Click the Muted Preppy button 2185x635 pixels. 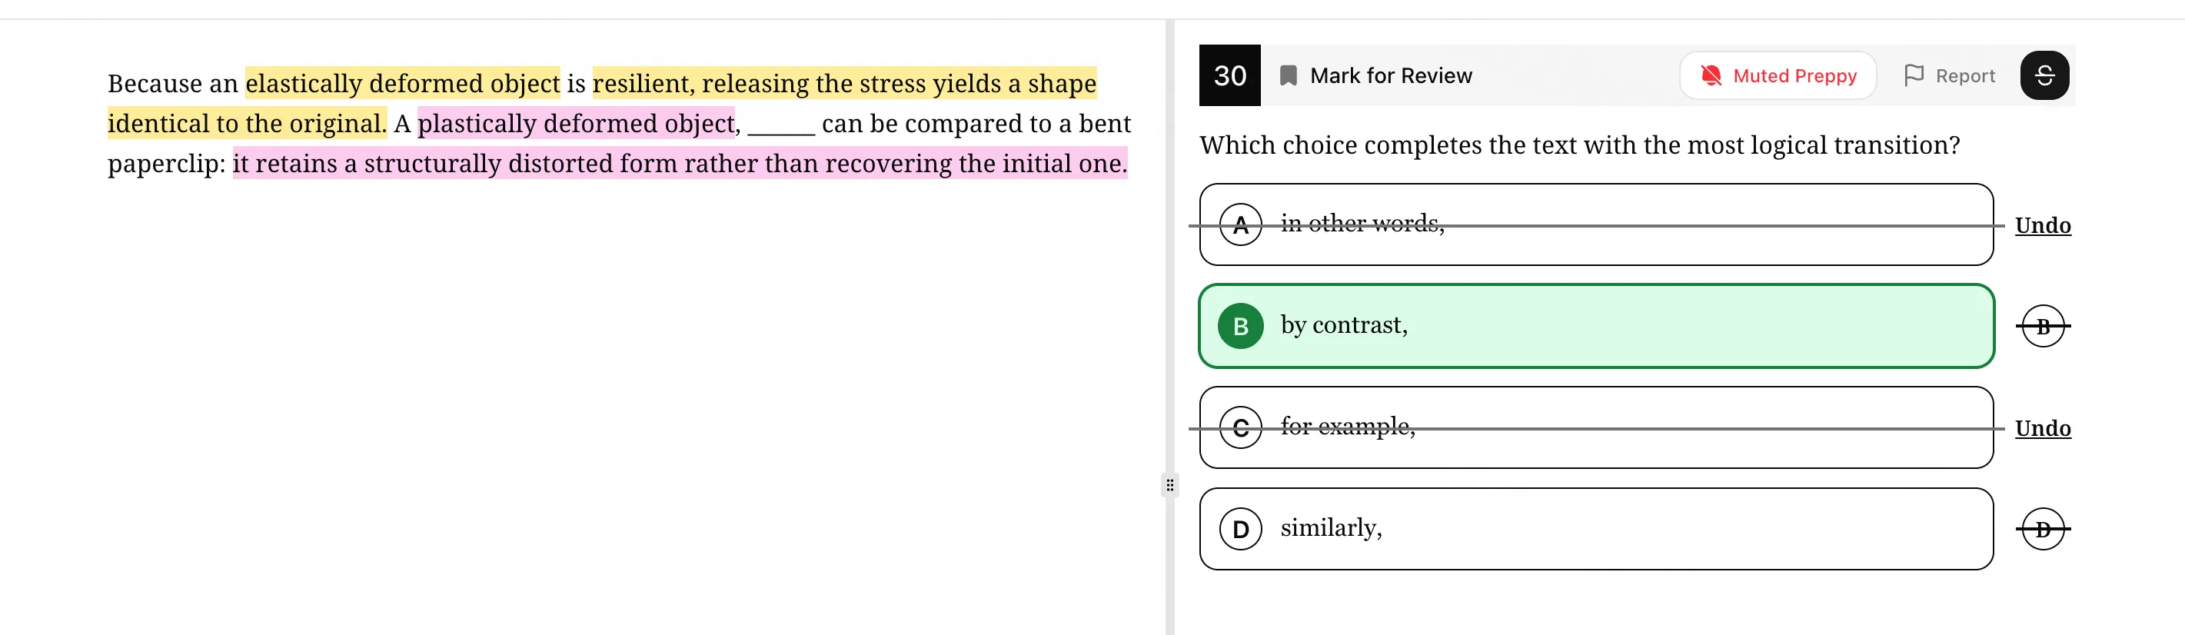click(x=1778, y=75)
